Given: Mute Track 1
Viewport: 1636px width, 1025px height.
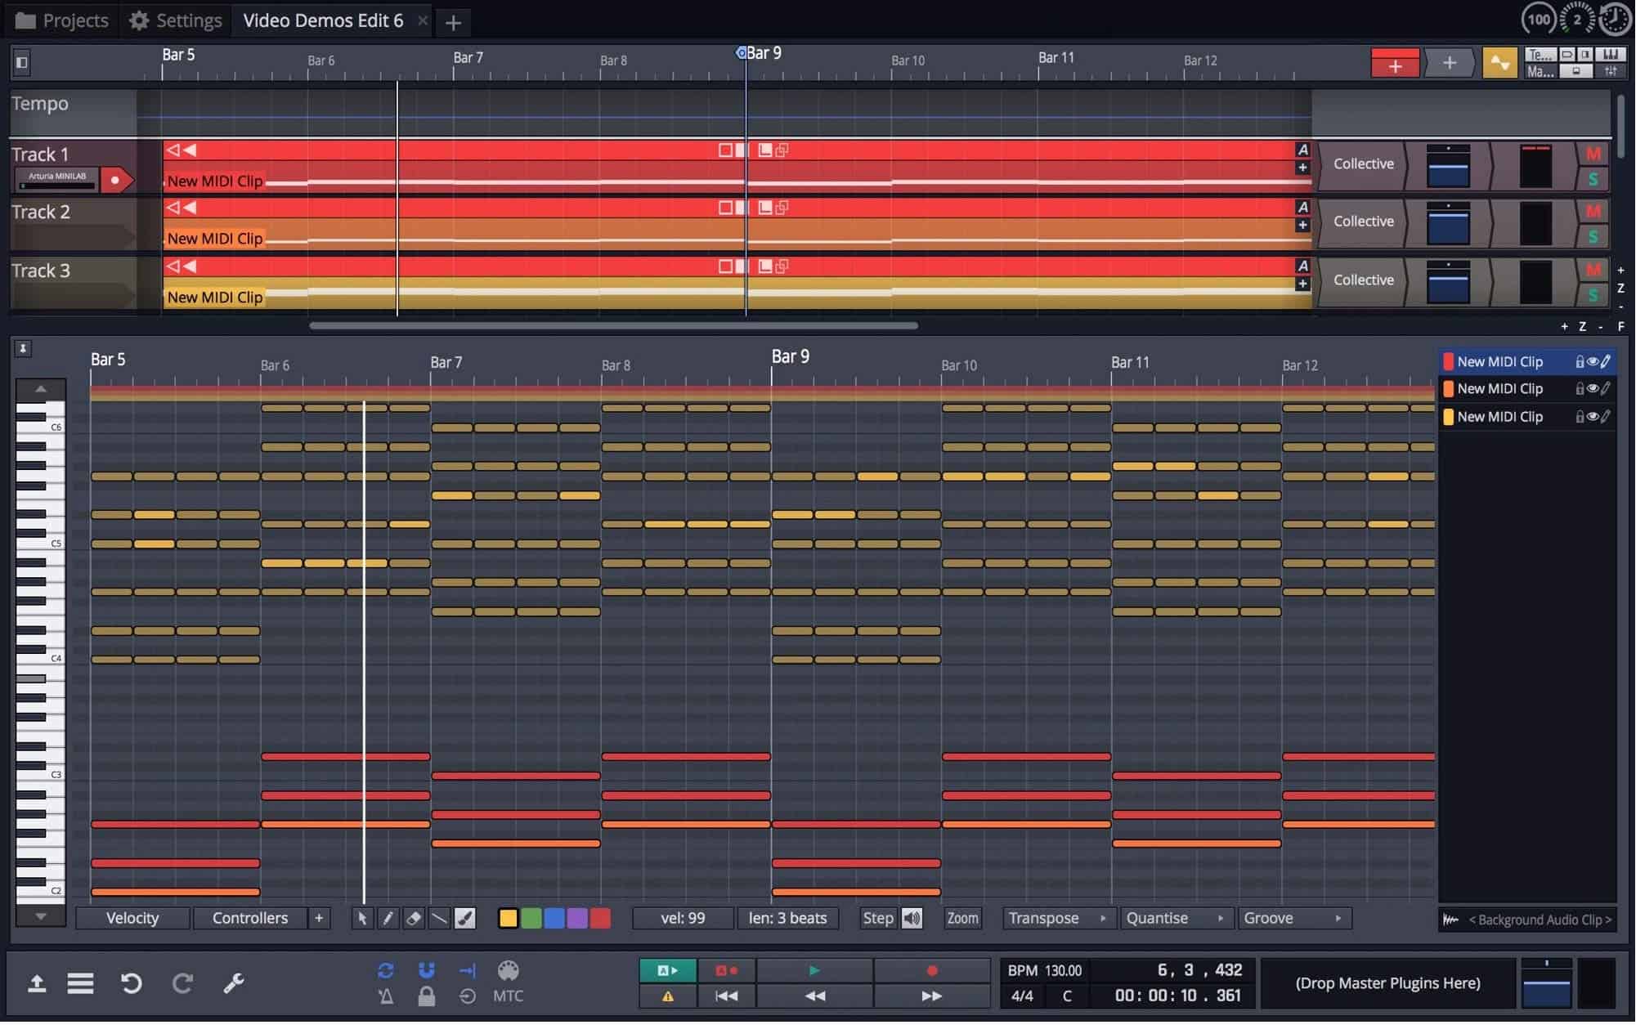Looking at the screenshot, I should [x=1593, y=154].
